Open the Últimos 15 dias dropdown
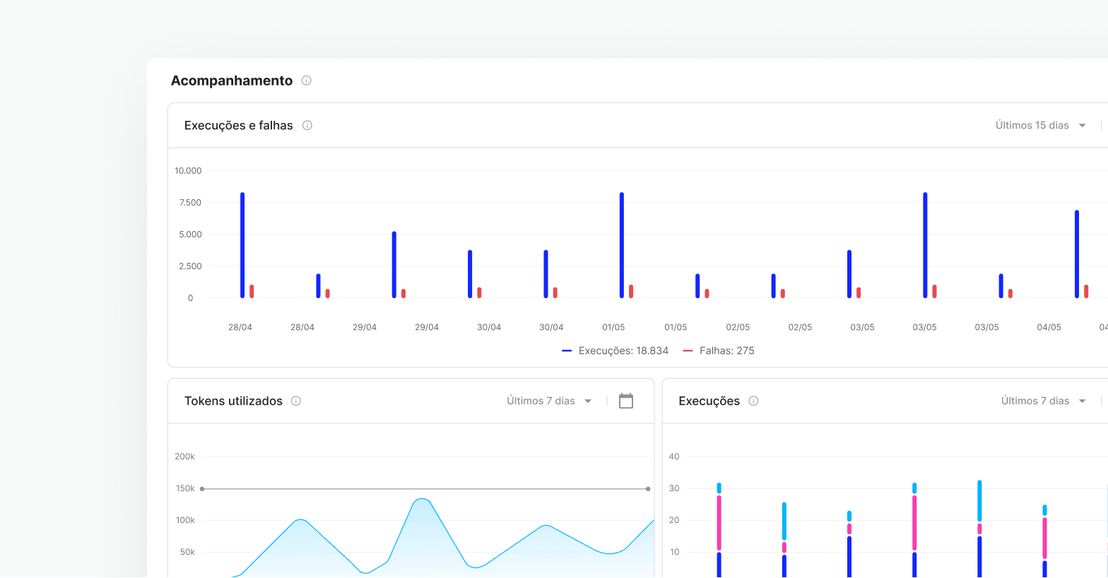 click(x=1040, y=125)
